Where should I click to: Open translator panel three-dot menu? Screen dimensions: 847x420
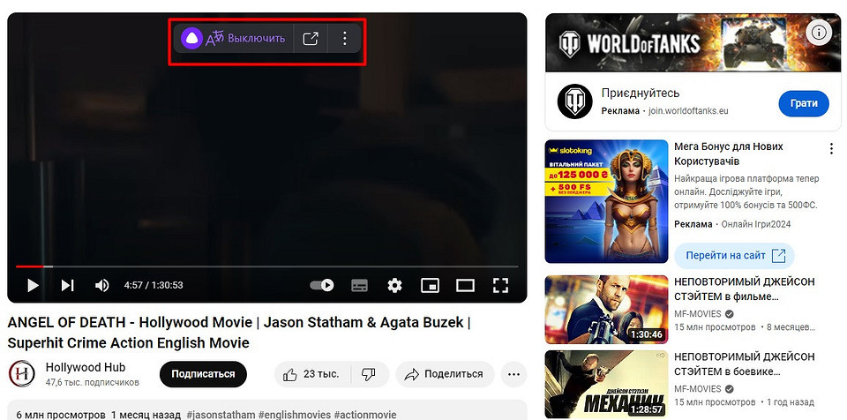pos(344,38)
